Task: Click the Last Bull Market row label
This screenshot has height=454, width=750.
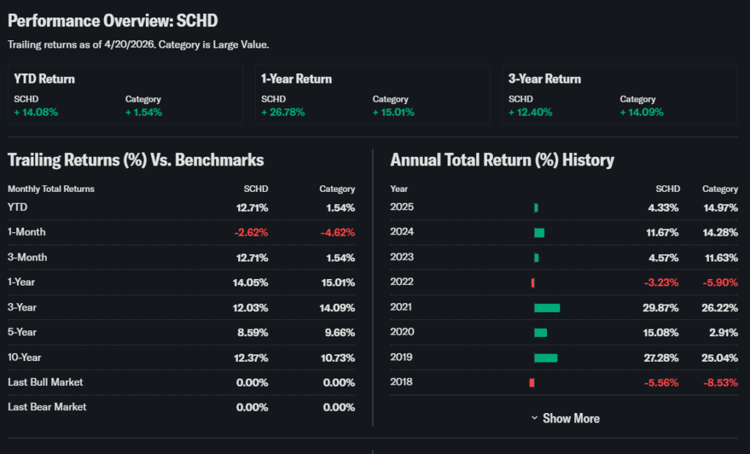Action: tap(45, 382)
